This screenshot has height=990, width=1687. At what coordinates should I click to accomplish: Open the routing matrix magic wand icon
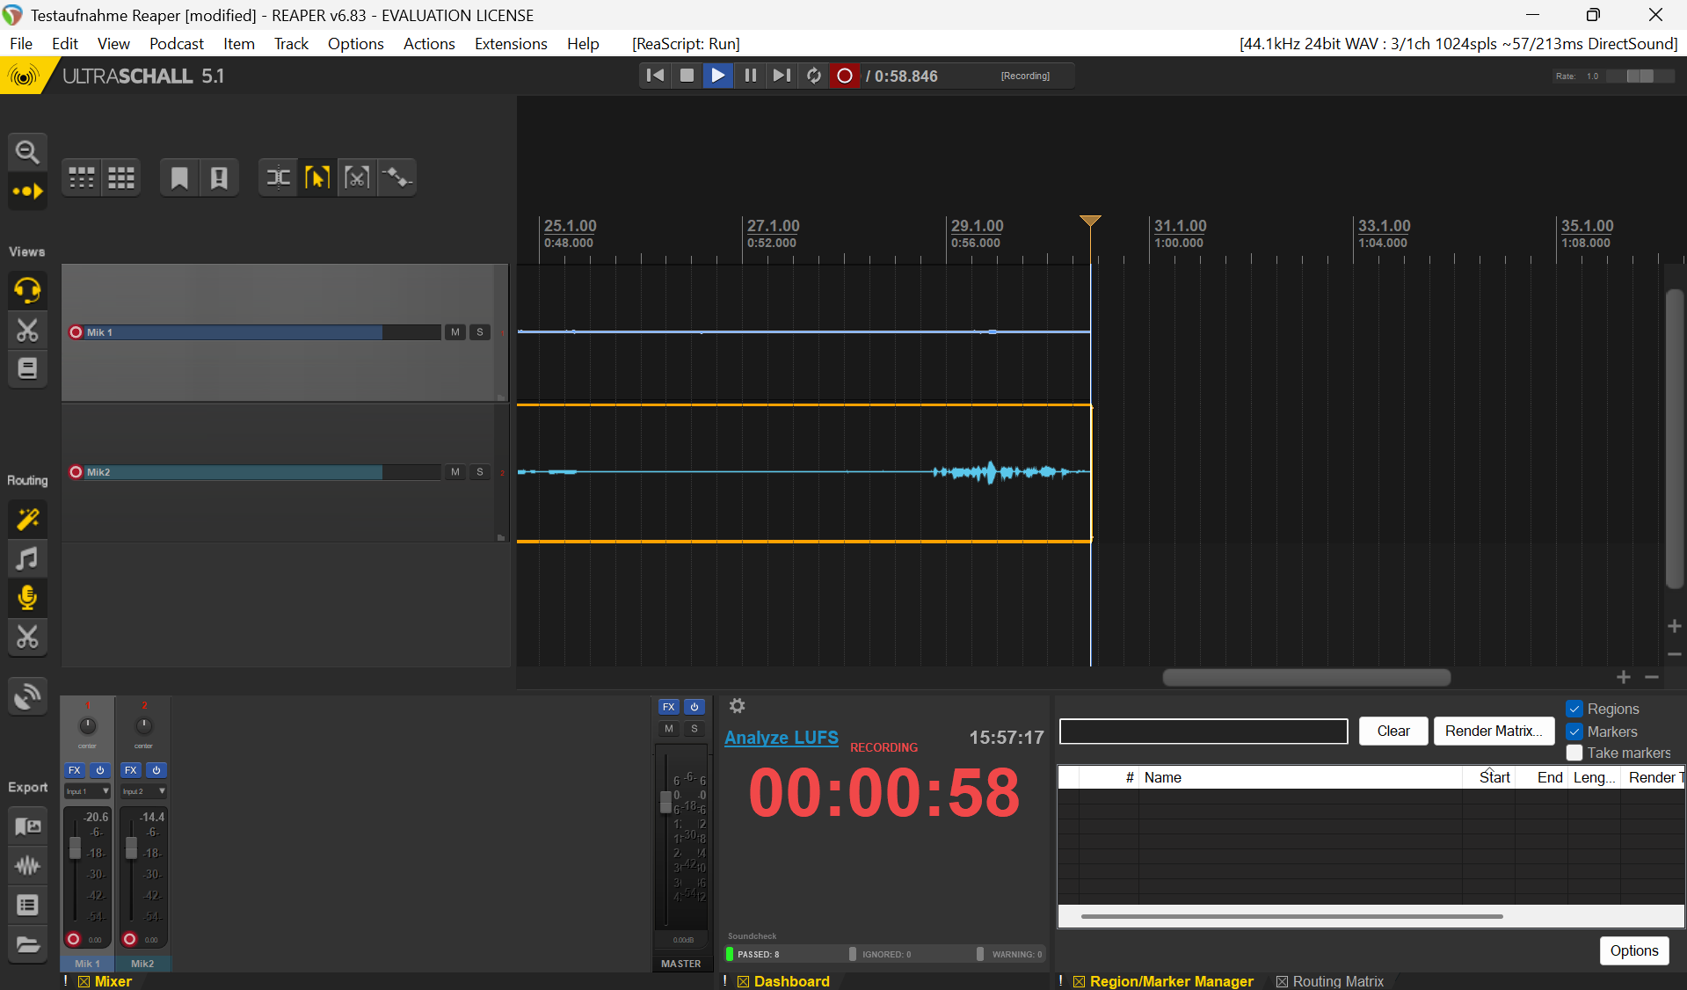tap(27, 519)
